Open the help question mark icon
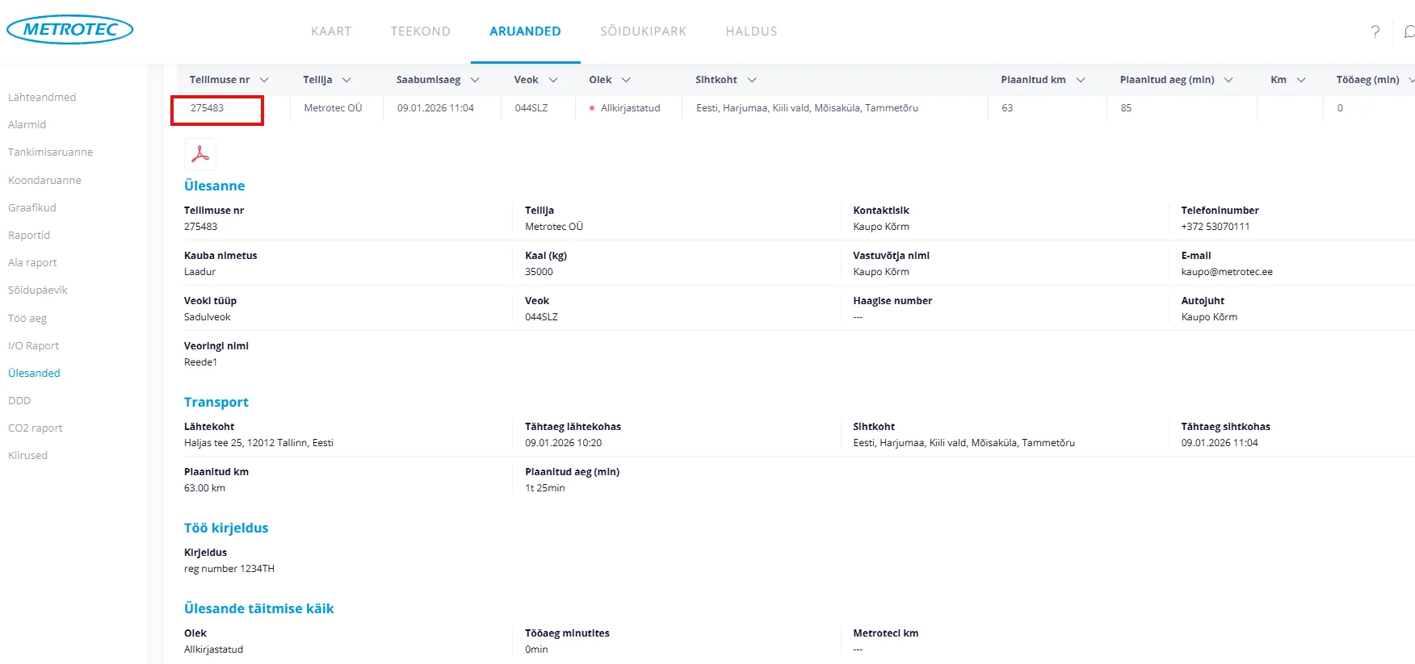Screen dimensions: 1415x664 [x=1375, y=31]
